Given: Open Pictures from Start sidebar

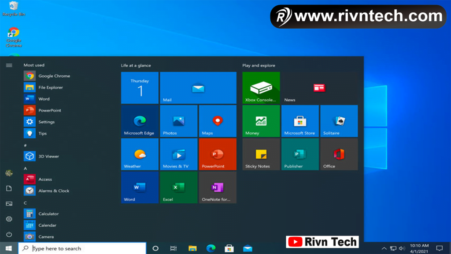Looking at the screenshot, I should click(x=9, y=204).
